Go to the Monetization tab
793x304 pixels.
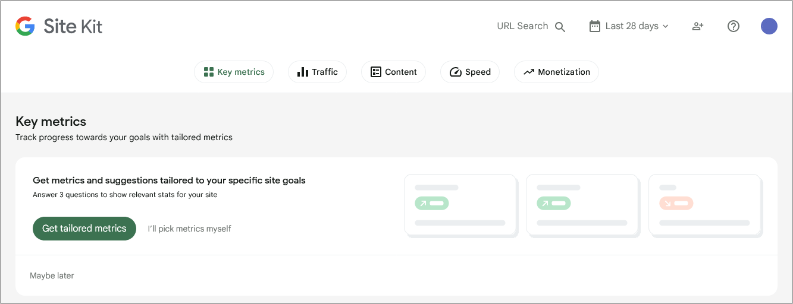pyautogui.click(x=556, y=72)
